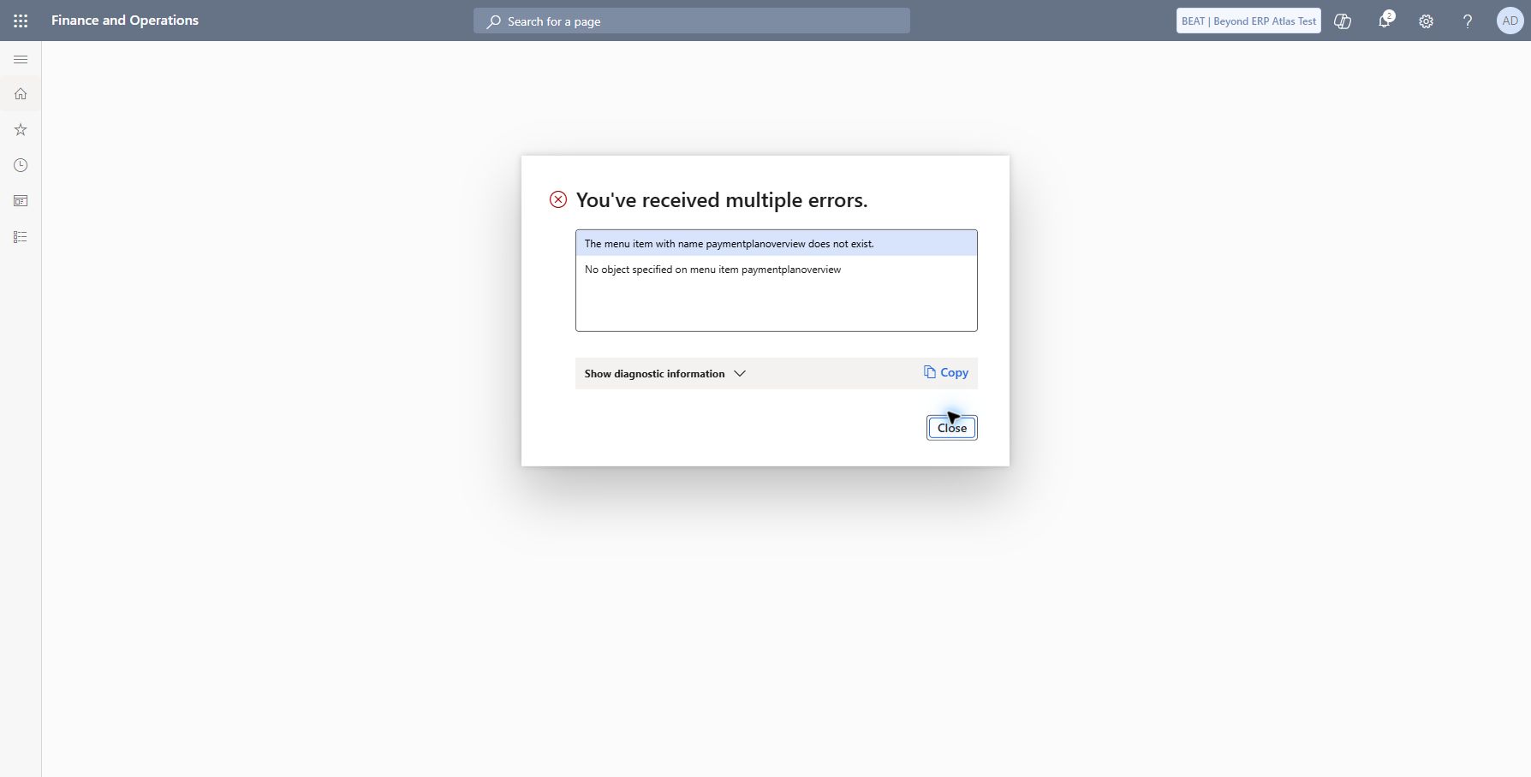The width and height of the screenshot is (1531, 777).
Task: Open the Help question mark icon
Action: [x=1468, y=21]
